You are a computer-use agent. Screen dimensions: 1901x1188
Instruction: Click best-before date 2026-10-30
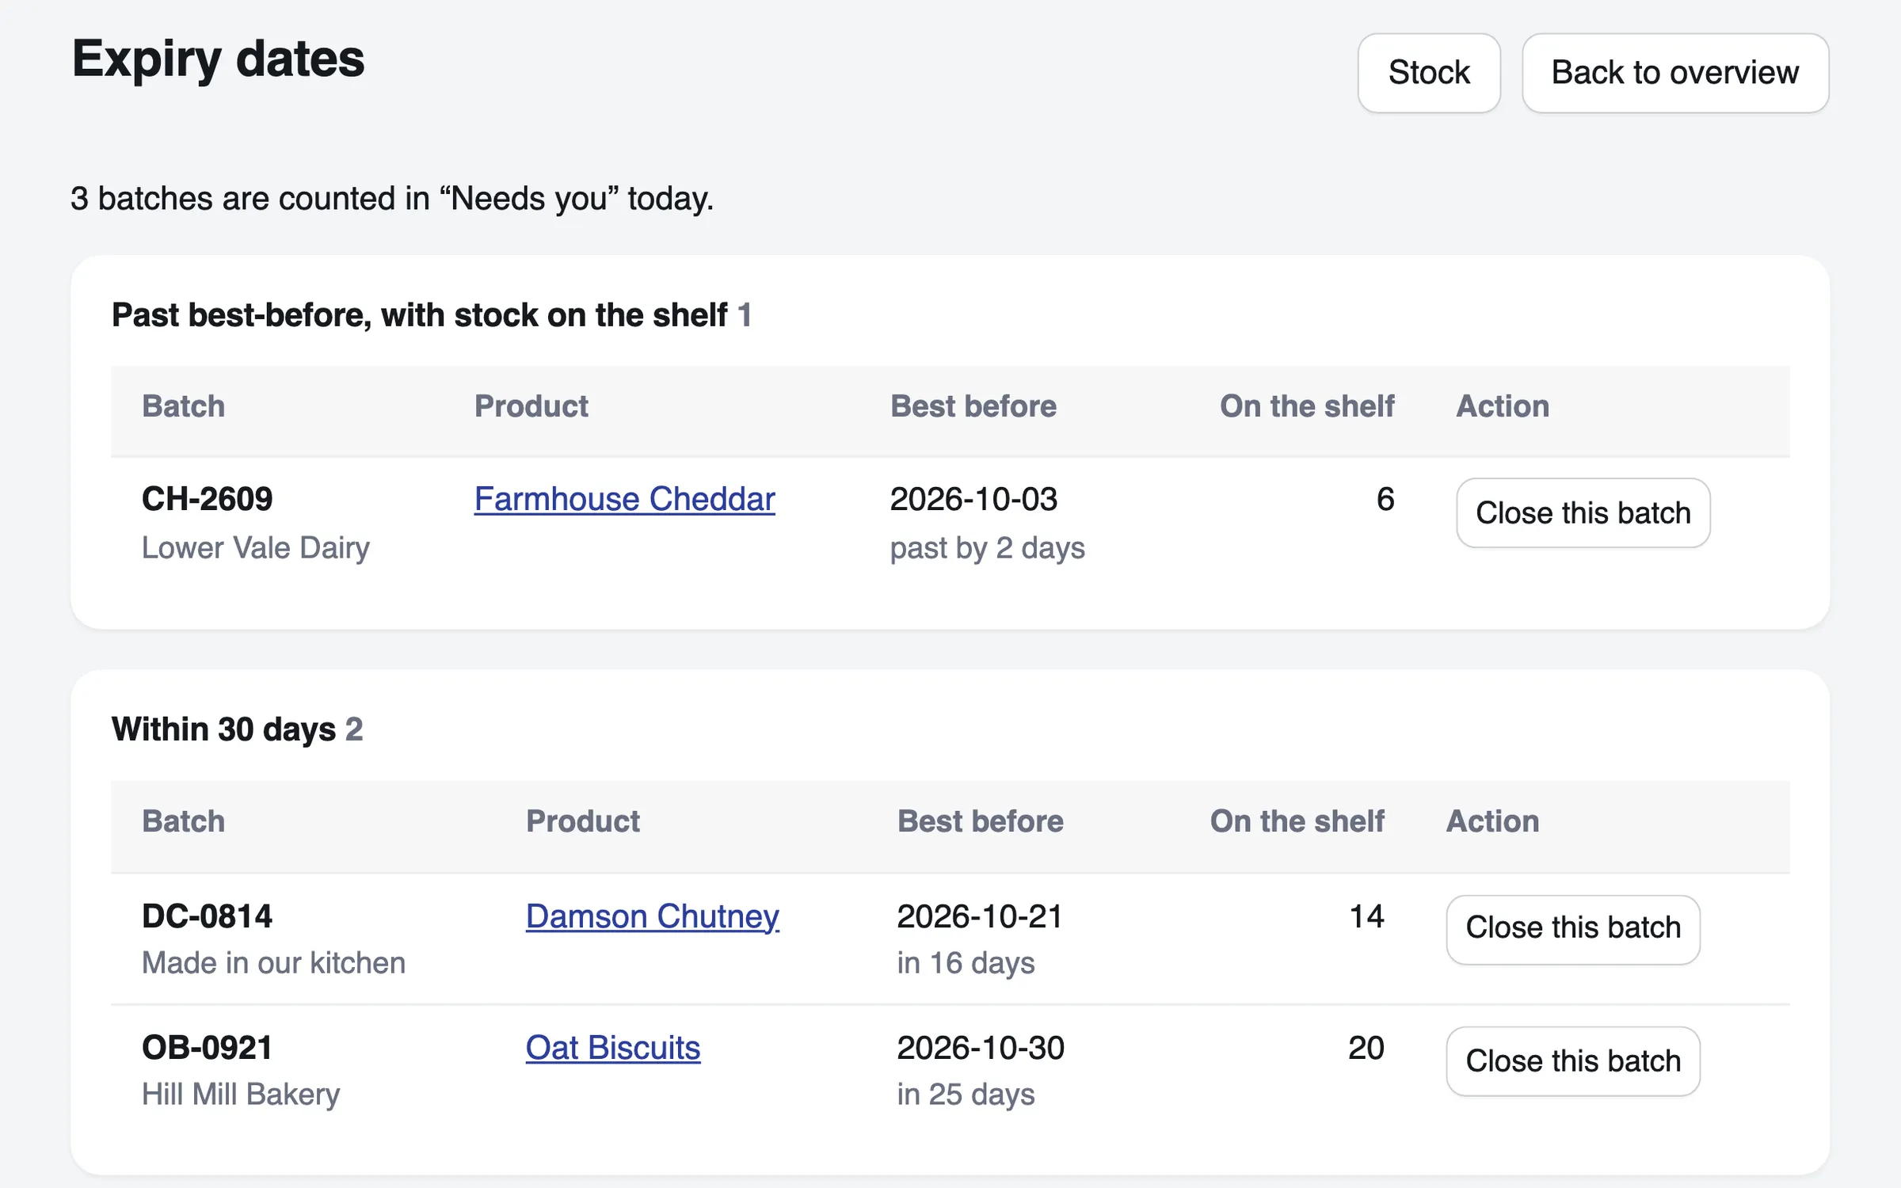981,1048
